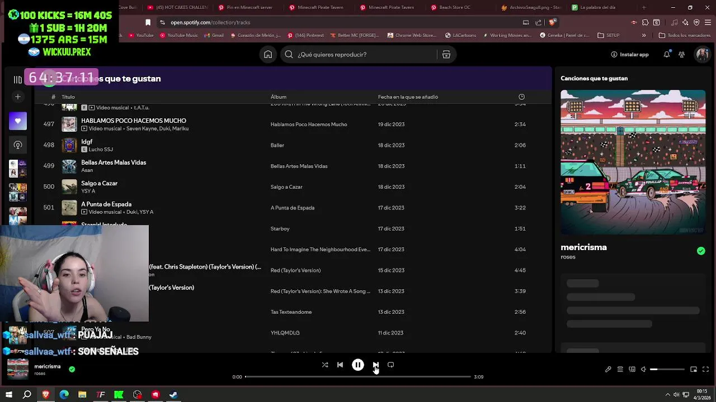The image size is (716, 402).
Task: Select the Bellas Artes Malas Vidas track title
Action: point(114,162)
